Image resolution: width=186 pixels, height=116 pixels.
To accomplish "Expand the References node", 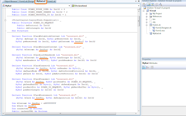I will (x=146, y=17).
